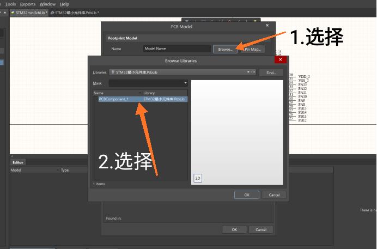Click Pin Map button in PCB Model dialog
Image resolution: width=377 pixels, height=249 pixels.
[x=253, y=49]
